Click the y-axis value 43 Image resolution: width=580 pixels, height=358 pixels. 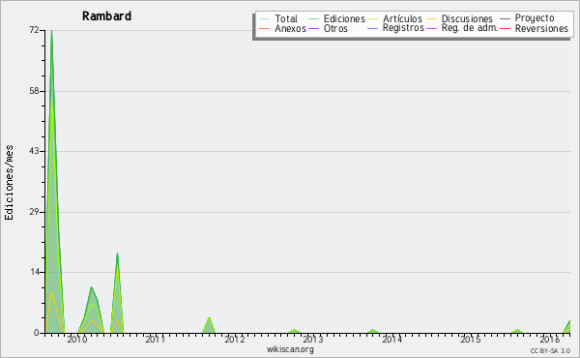tap(34, 151)
